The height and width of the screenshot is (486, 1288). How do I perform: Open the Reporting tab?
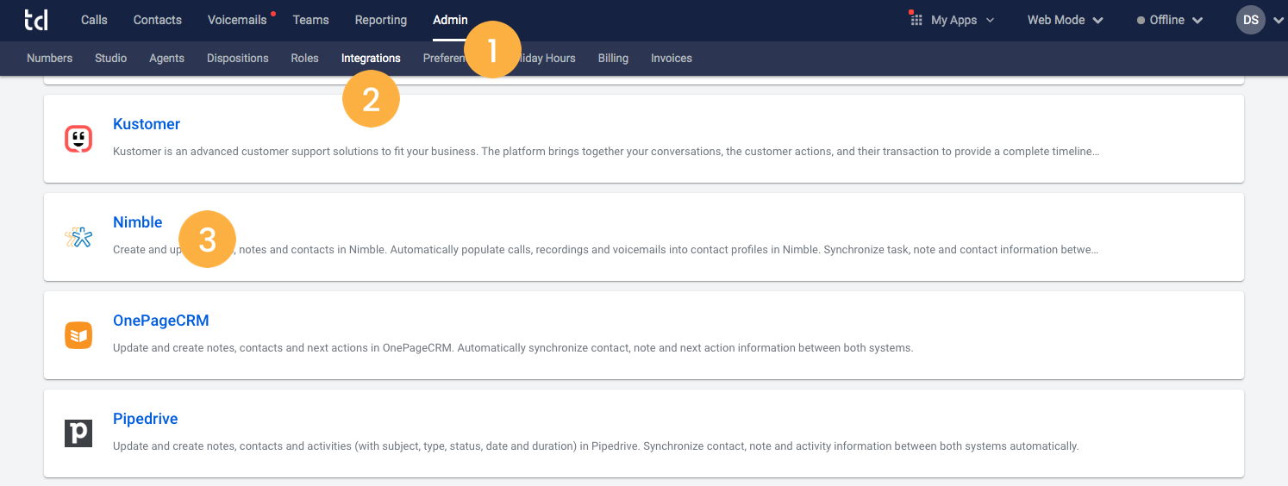pyautogui.click(x=381, y=20)
